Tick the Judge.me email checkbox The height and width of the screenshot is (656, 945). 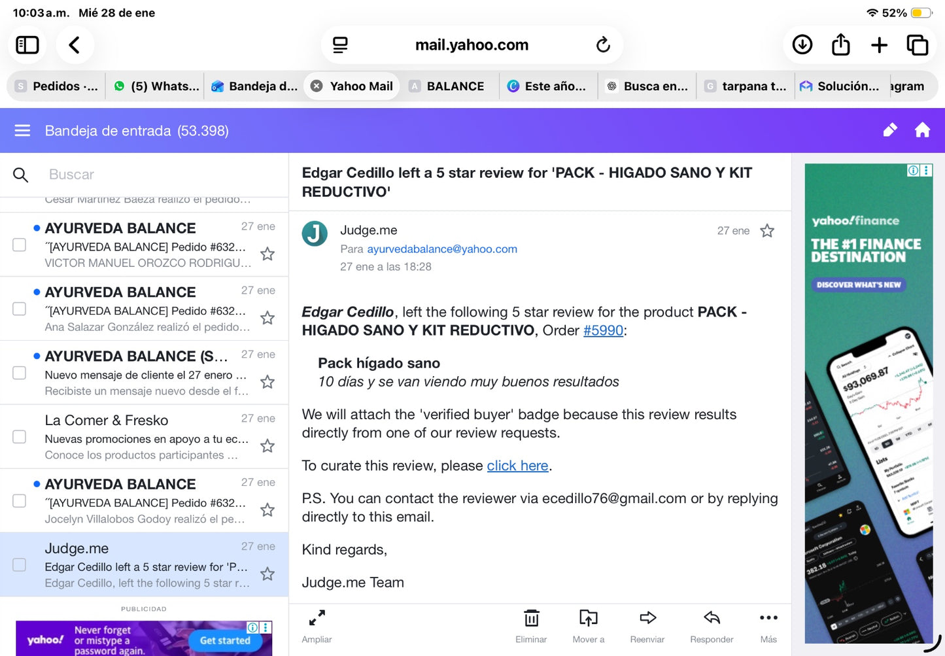[20, 565]
